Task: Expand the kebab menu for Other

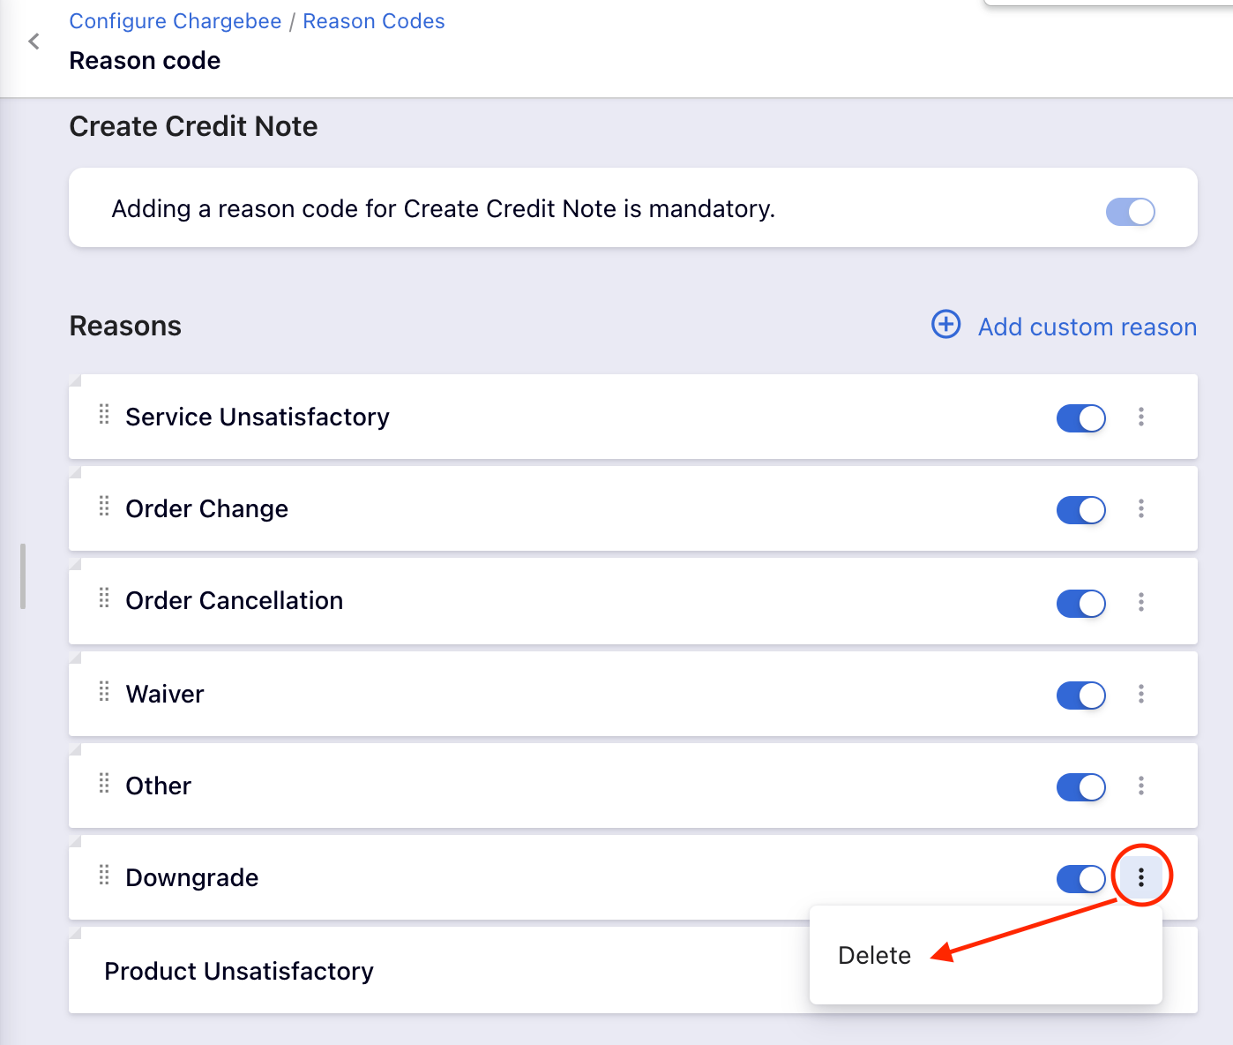Action: tap(1141, 786)
